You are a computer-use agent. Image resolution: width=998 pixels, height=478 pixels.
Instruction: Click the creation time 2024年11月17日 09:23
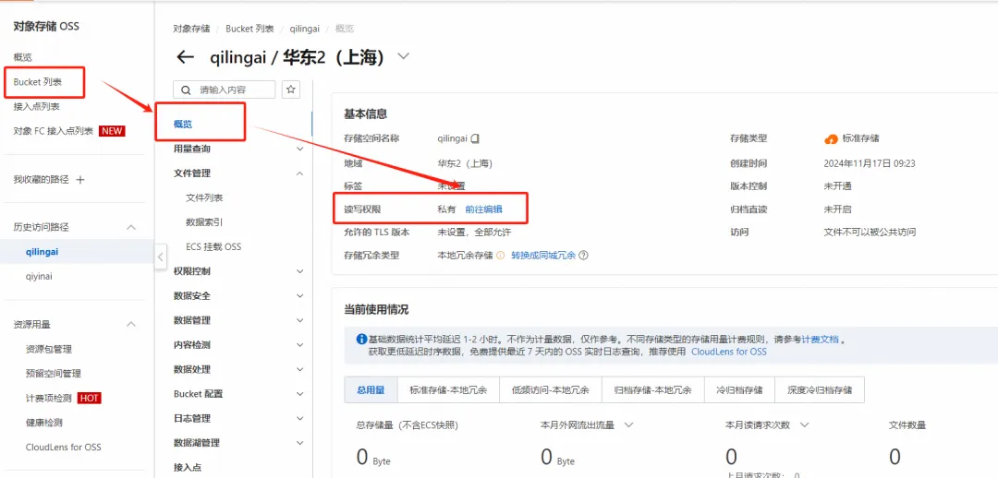pos(870,163)
